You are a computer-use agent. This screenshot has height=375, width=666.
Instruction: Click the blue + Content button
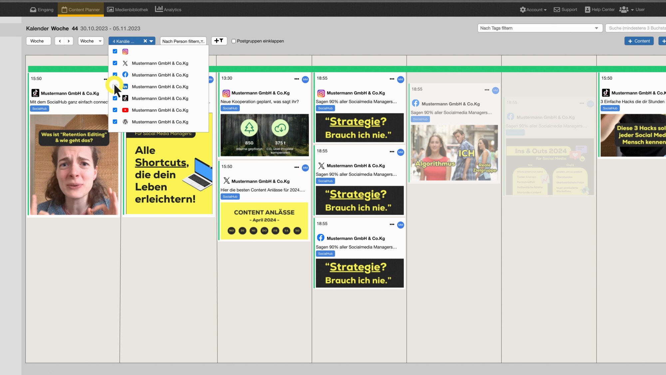[x=639, y=41]
